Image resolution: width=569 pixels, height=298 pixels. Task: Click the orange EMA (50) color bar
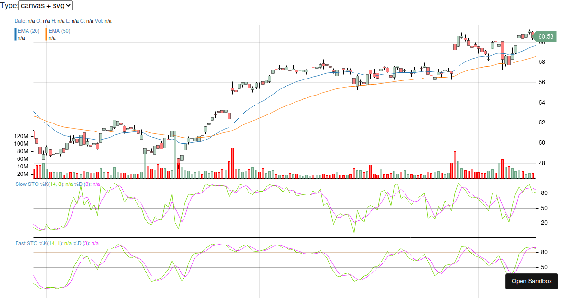(x=46, y=34)
